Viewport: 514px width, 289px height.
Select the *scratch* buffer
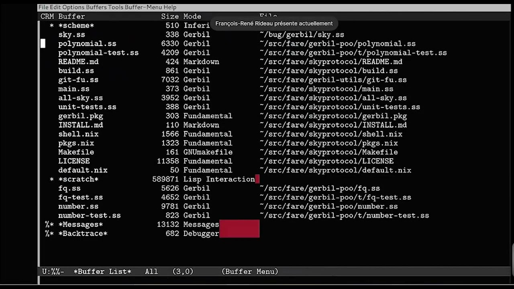pos(78,179)
